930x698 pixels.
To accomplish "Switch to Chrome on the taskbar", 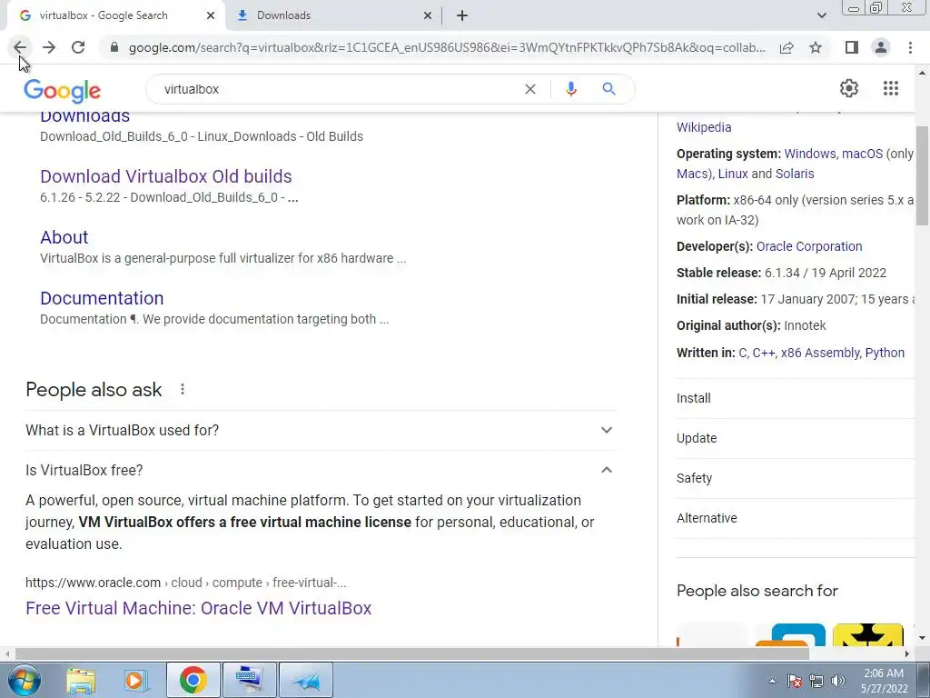I will click(193, 680).
